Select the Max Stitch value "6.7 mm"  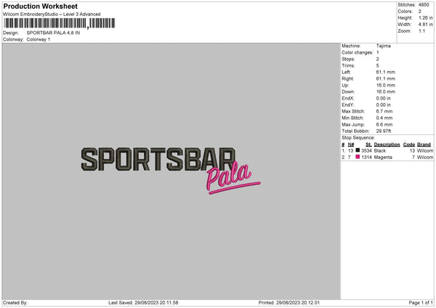coord(384,111)
